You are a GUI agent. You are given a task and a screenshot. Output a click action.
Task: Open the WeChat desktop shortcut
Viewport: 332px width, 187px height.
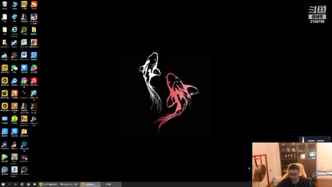point(15,69)
